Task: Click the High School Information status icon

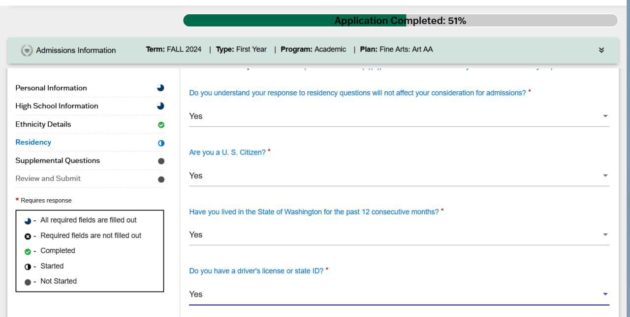Action: pyautogui.click(x=160, y=106)
